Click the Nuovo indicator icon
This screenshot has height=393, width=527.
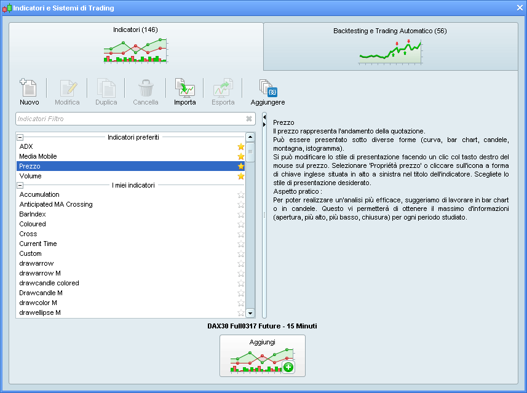point(29,88)
